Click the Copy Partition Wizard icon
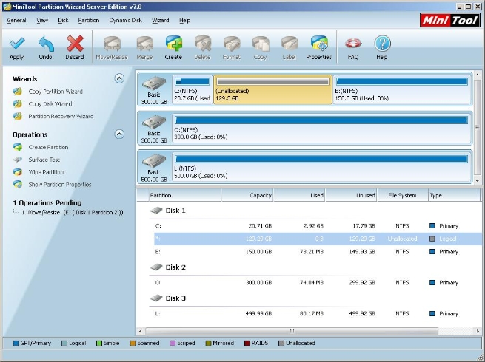This screenshot has width=485, height=362. click(x=18, y=92)
